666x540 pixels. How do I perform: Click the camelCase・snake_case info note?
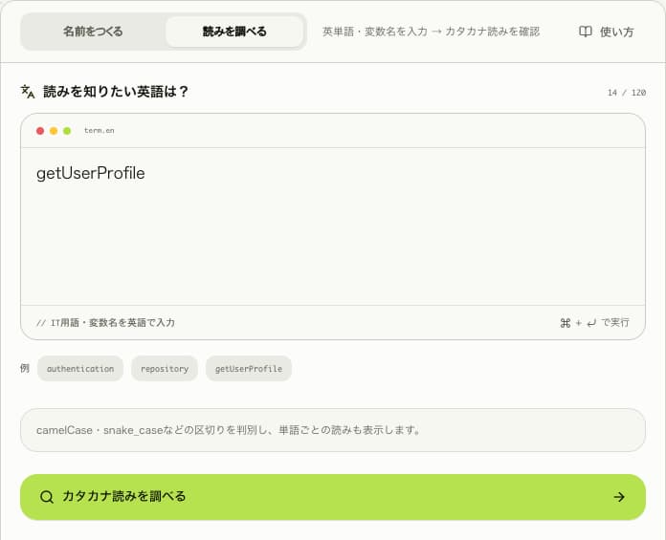click(x=333, y=430)
